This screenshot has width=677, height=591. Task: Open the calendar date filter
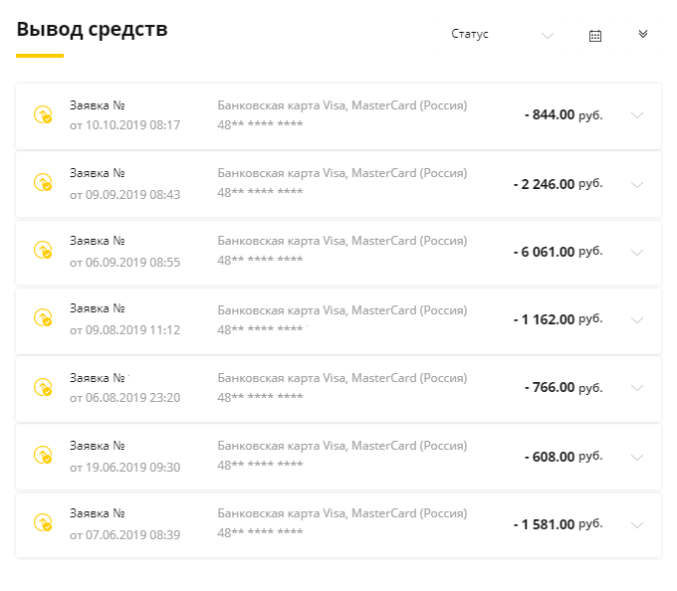(595, 36)
